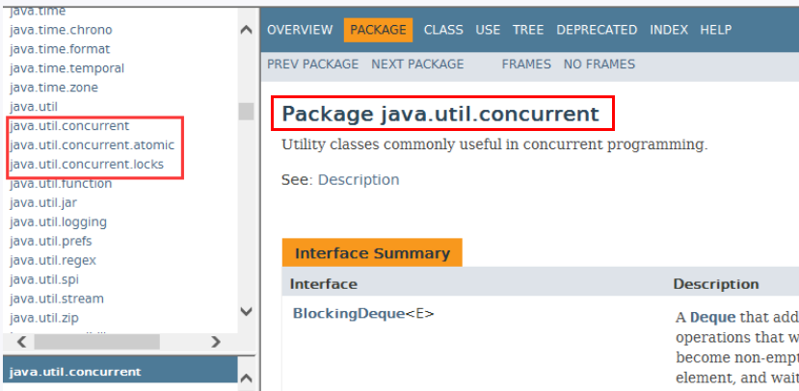Go to NEXT PACKAGE
Viewport: 799px width, 391px height.
(417, 64)
